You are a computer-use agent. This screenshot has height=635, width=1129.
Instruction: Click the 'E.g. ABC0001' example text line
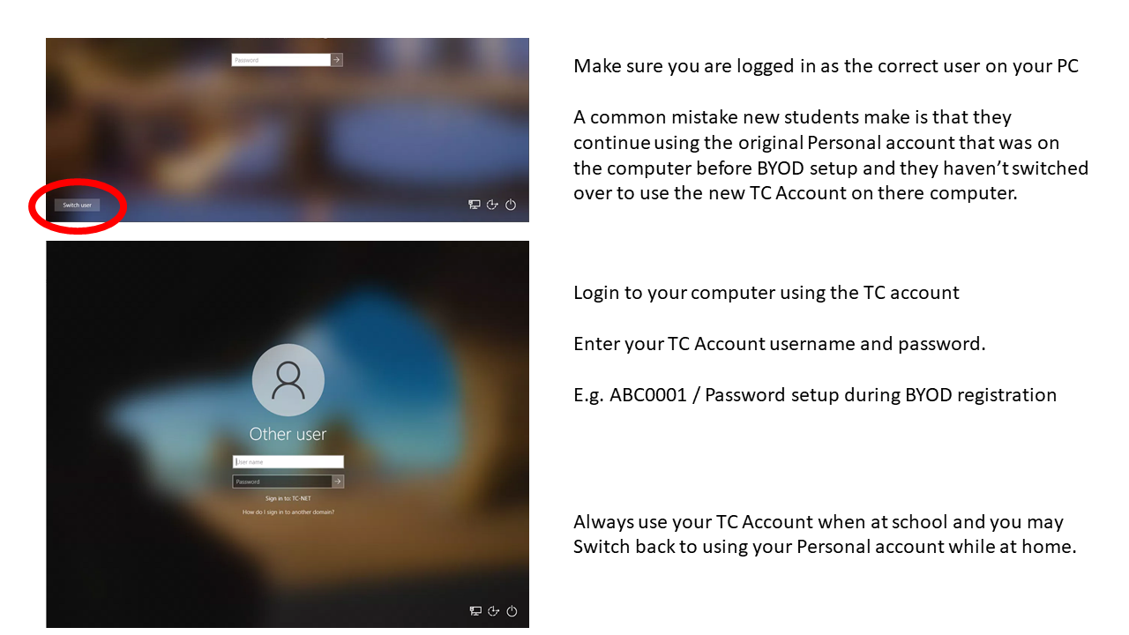click(x=815, y=394)
